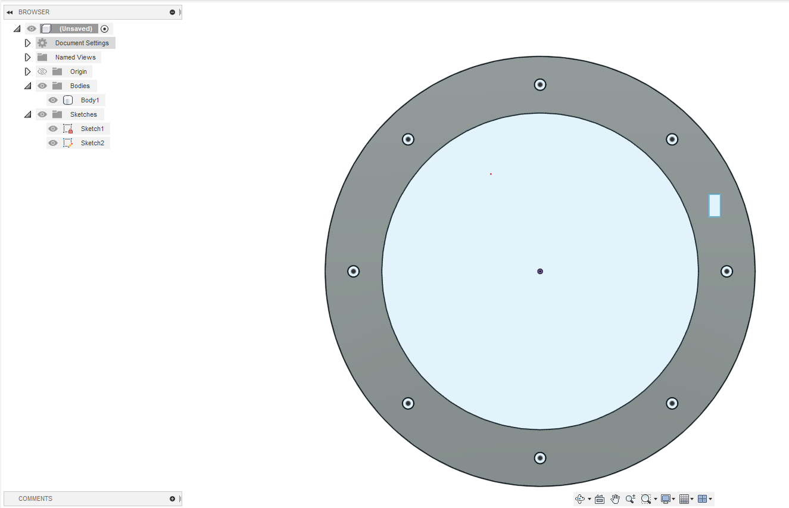The height and width of the screenshot is (508, 789).
Task: Open the Viewports dropdown arrow
Action: point(710,499)
